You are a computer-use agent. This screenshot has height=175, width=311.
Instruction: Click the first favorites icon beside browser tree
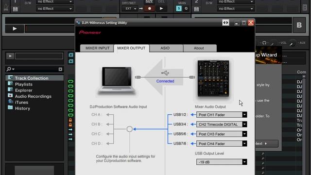(71, 55)
